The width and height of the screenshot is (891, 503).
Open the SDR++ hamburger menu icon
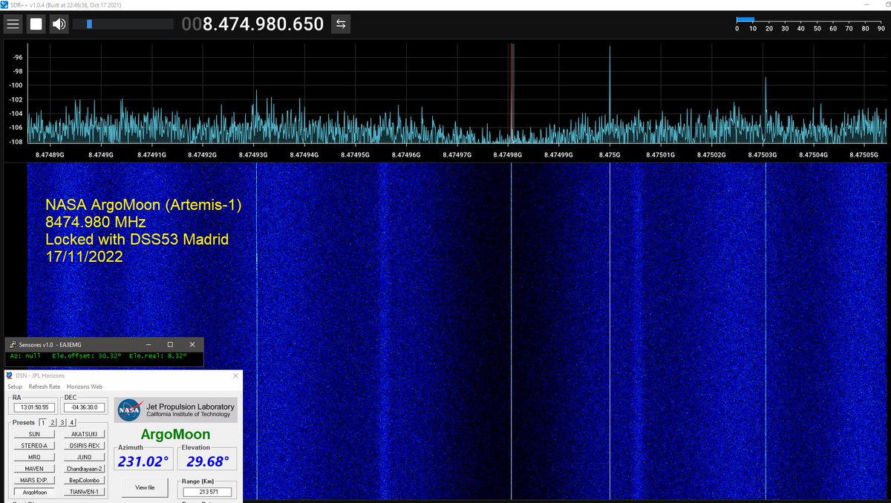click(x=13, y=24)
